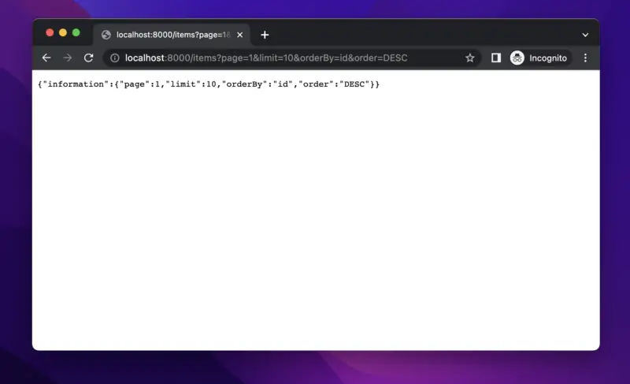Click the globe favicon on the tab

coord(106,35)
